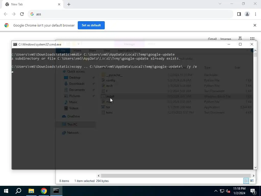Open Chrome's three-dot menu
This screenshot has height=196, width=261.
tap(255, 14)
